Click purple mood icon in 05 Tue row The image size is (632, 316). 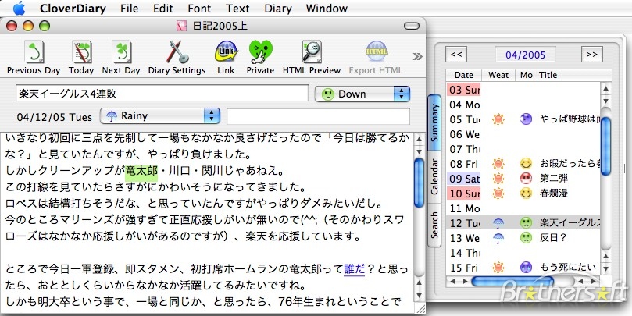[x=526, y=119]
